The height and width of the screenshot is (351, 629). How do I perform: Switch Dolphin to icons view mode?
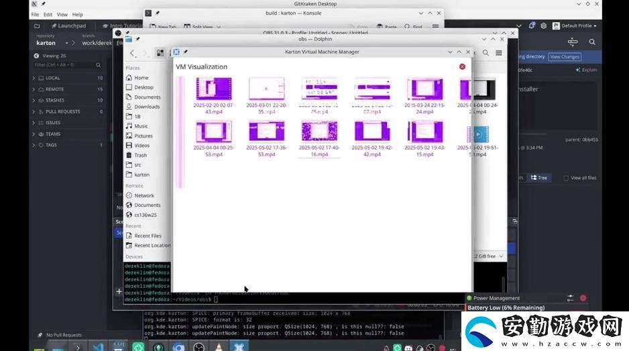[x=160, y=53]
